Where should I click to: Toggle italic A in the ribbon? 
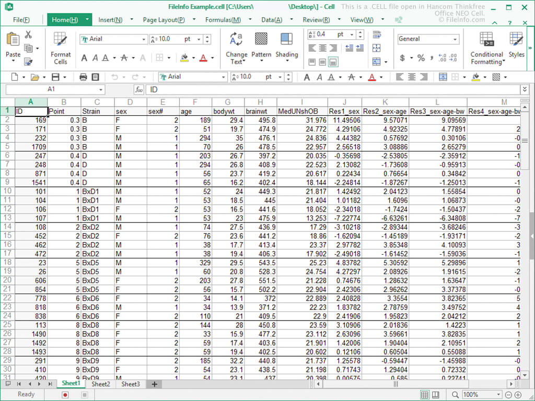pyautogui.click(x=95, y=58)
